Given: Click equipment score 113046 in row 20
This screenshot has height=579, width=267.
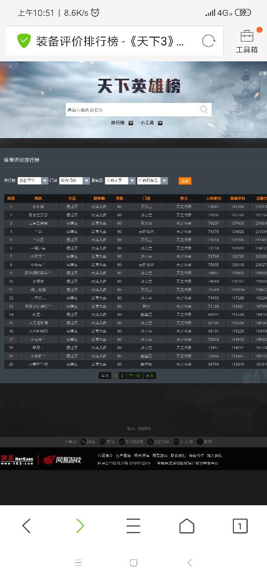Looking at the screenshot, I should click(237, 364).
